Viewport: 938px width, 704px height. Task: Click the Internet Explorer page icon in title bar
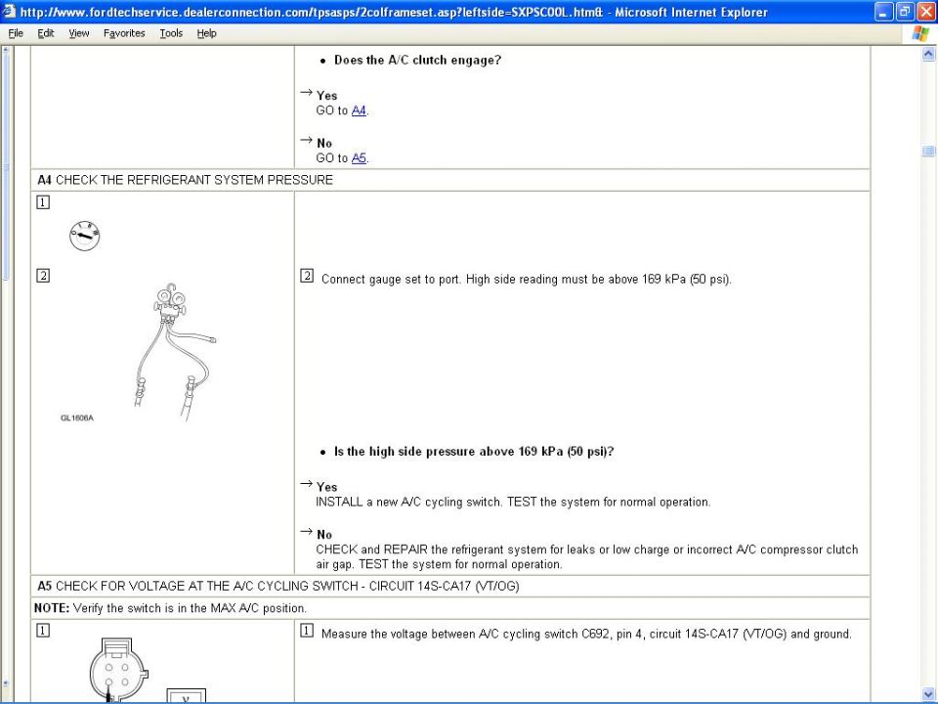click(x=9, y=12)
